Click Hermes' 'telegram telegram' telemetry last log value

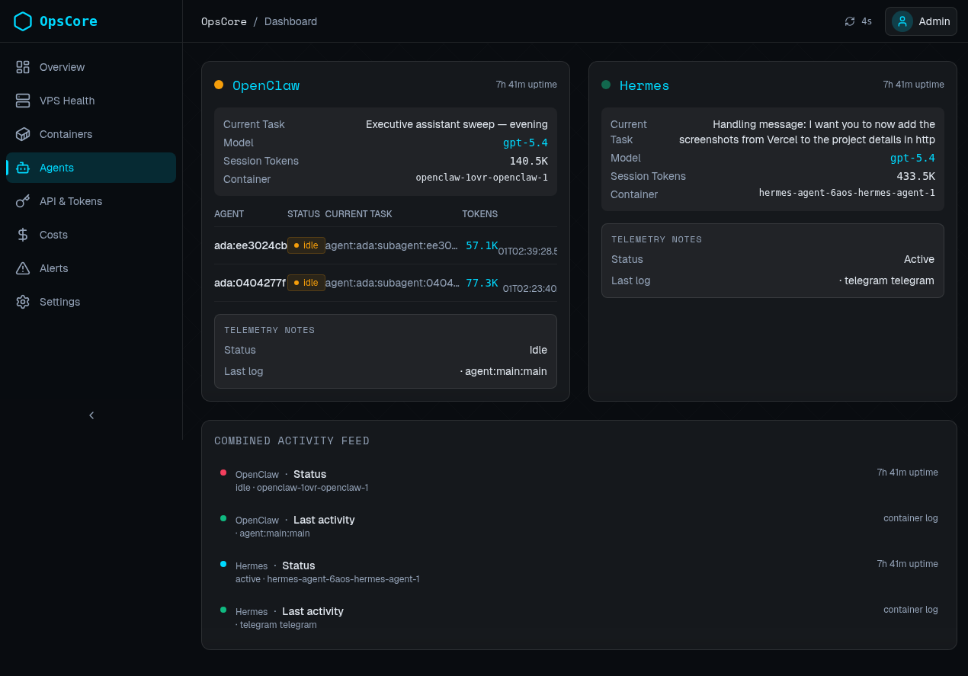click(x=886, y=280)
